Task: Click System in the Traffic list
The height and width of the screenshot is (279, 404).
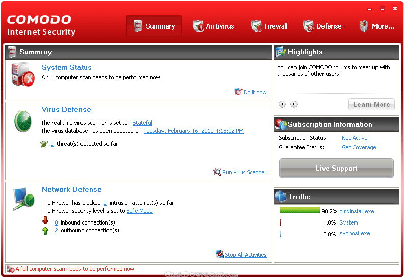Action: pyautogui.click(x=348, y=222)
